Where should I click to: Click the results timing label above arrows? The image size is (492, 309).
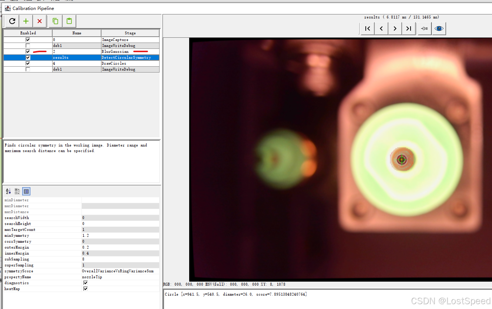point(402,17)
